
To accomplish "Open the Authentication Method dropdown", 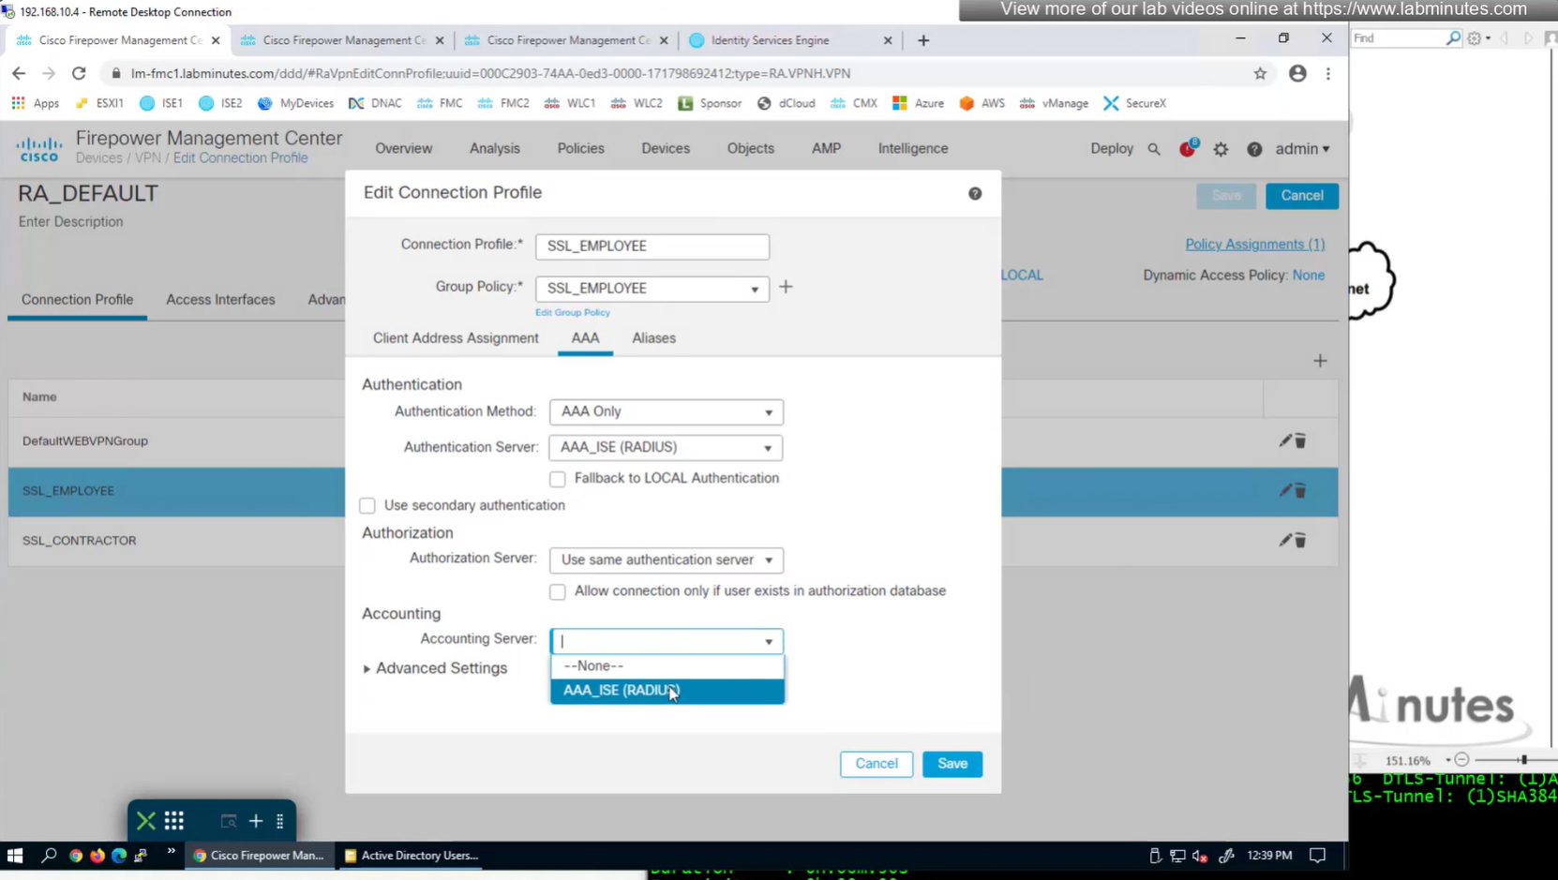I will pyautogui.click(x=666, y=411).
